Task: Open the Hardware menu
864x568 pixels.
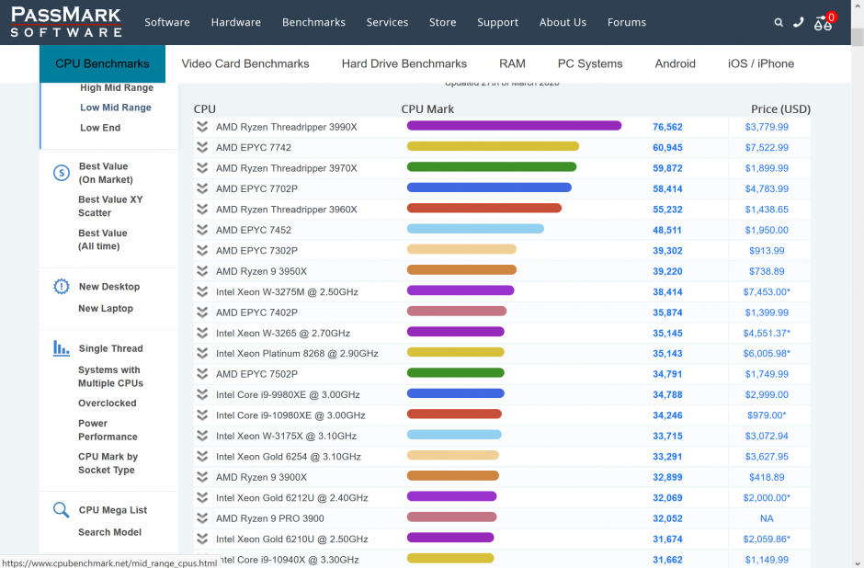Action: click(236, 22)
